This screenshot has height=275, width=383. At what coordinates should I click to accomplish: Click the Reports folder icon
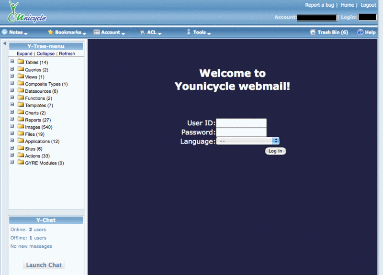(x=21, y=120)
